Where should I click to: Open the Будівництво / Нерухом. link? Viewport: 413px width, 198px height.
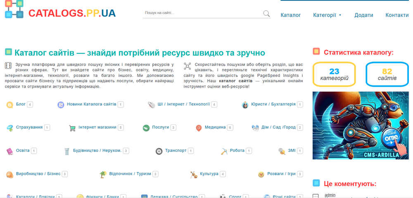click(x=97, y=150)
